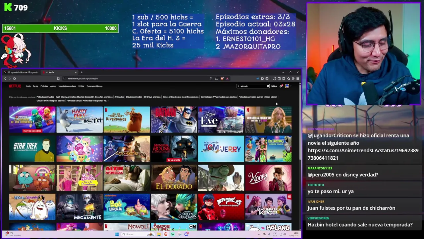Focus the Netflix search field containing 'animado'
This screenshot has width=424, height=239.
[x=253, y=86]
